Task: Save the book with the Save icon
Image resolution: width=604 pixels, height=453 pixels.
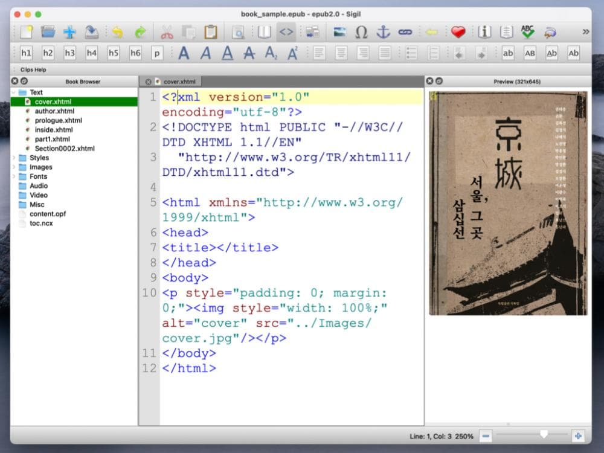Action: [x=92, y=32]
